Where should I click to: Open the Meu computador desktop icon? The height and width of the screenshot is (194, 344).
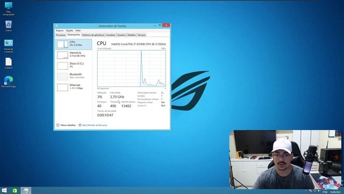9,9
